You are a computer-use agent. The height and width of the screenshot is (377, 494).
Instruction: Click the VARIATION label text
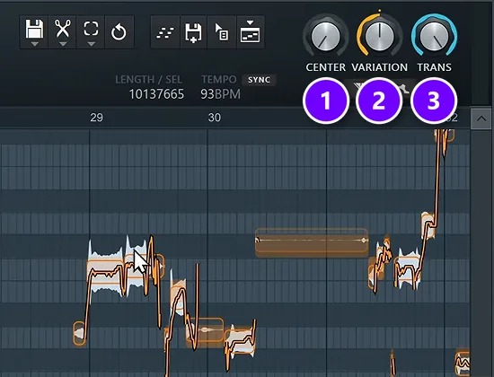[380, 67]
